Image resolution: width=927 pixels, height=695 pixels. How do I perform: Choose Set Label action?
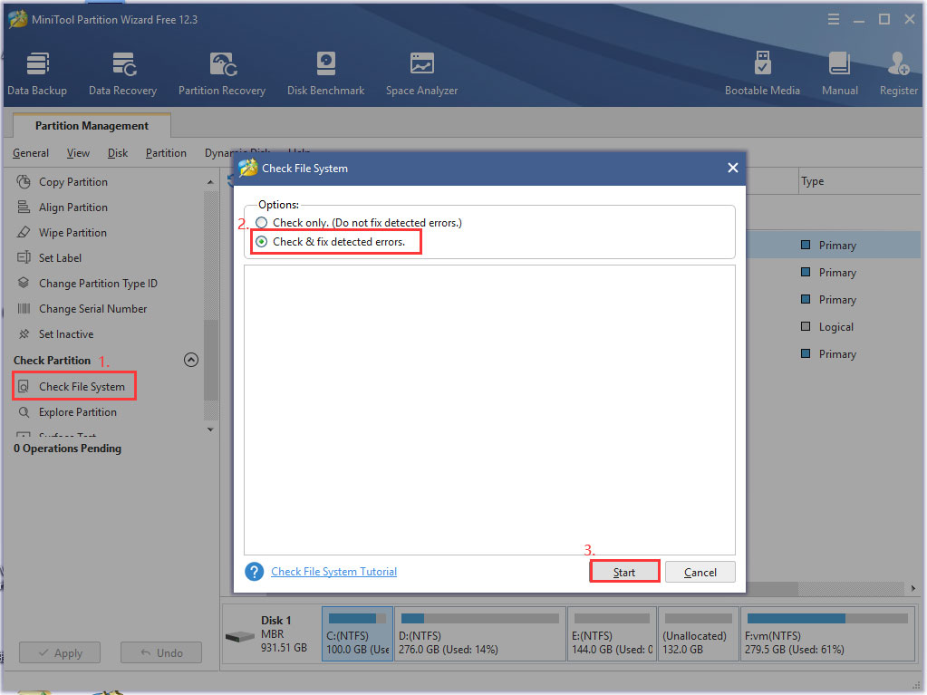tap(61, 258)
